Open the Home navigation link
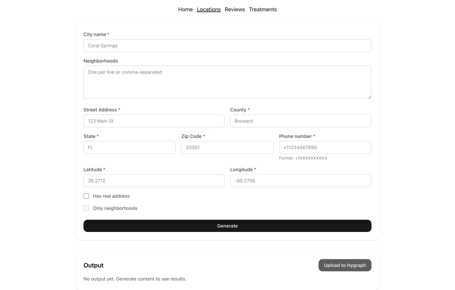This screenshot has width=455, height=290. pos(185,9)
